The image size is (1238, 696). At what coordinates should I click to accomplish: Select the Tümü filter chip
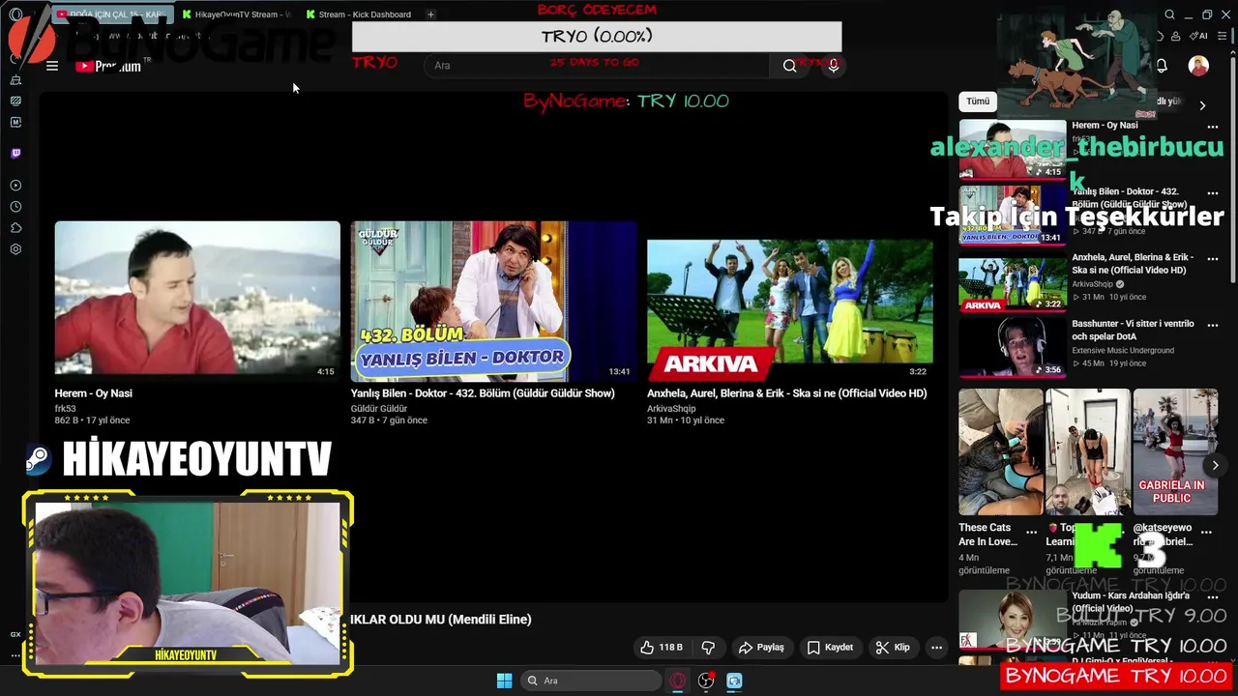978,101
